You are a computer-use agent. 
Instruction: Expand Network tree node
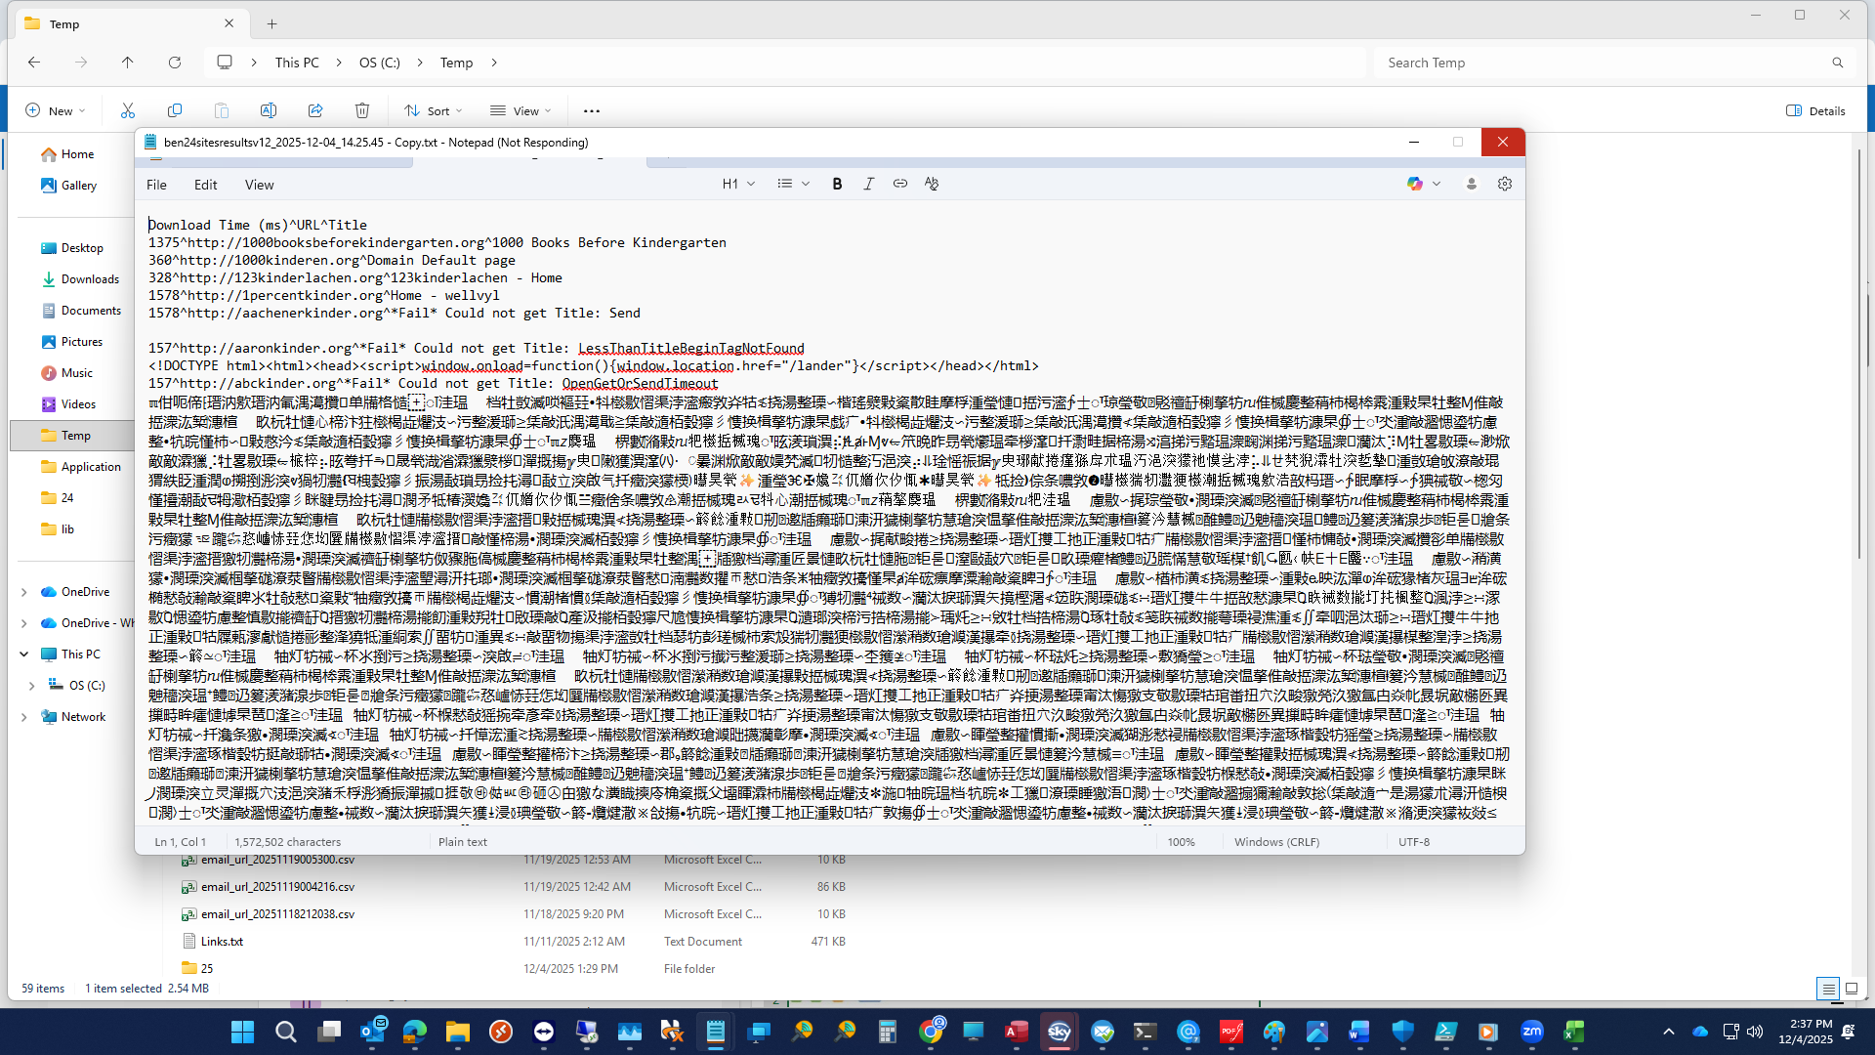pos(24,717)
